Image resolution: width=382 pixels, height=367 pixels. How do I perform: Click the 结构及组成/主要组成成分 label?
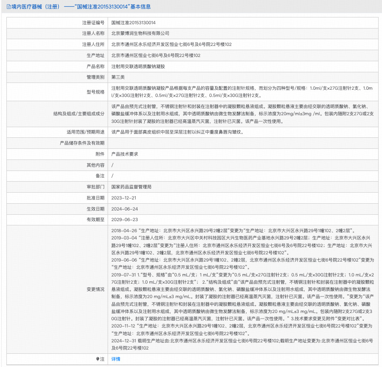[x=79, y=114]
